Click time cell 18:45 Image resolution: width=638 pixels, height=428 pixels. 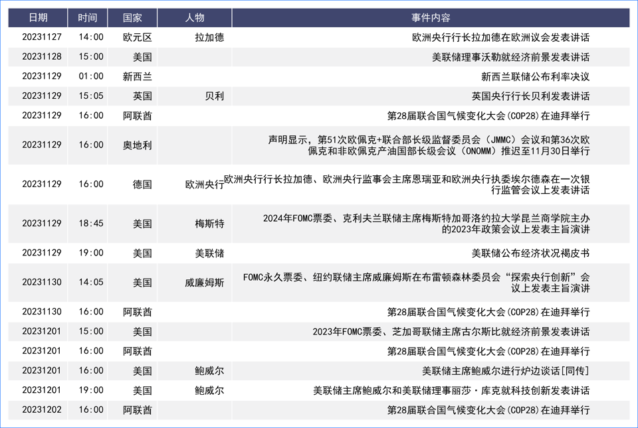(91, 224)
